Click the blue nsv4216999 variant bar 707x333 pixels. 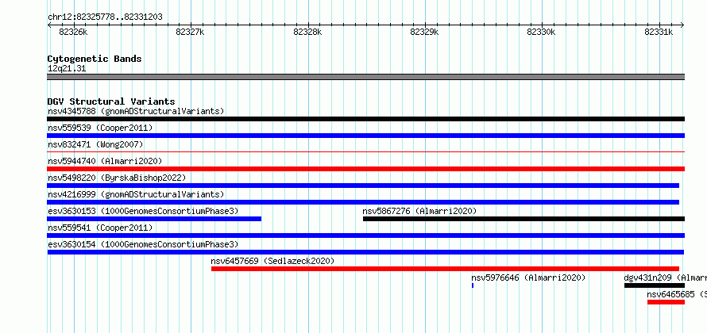(363, 202)
